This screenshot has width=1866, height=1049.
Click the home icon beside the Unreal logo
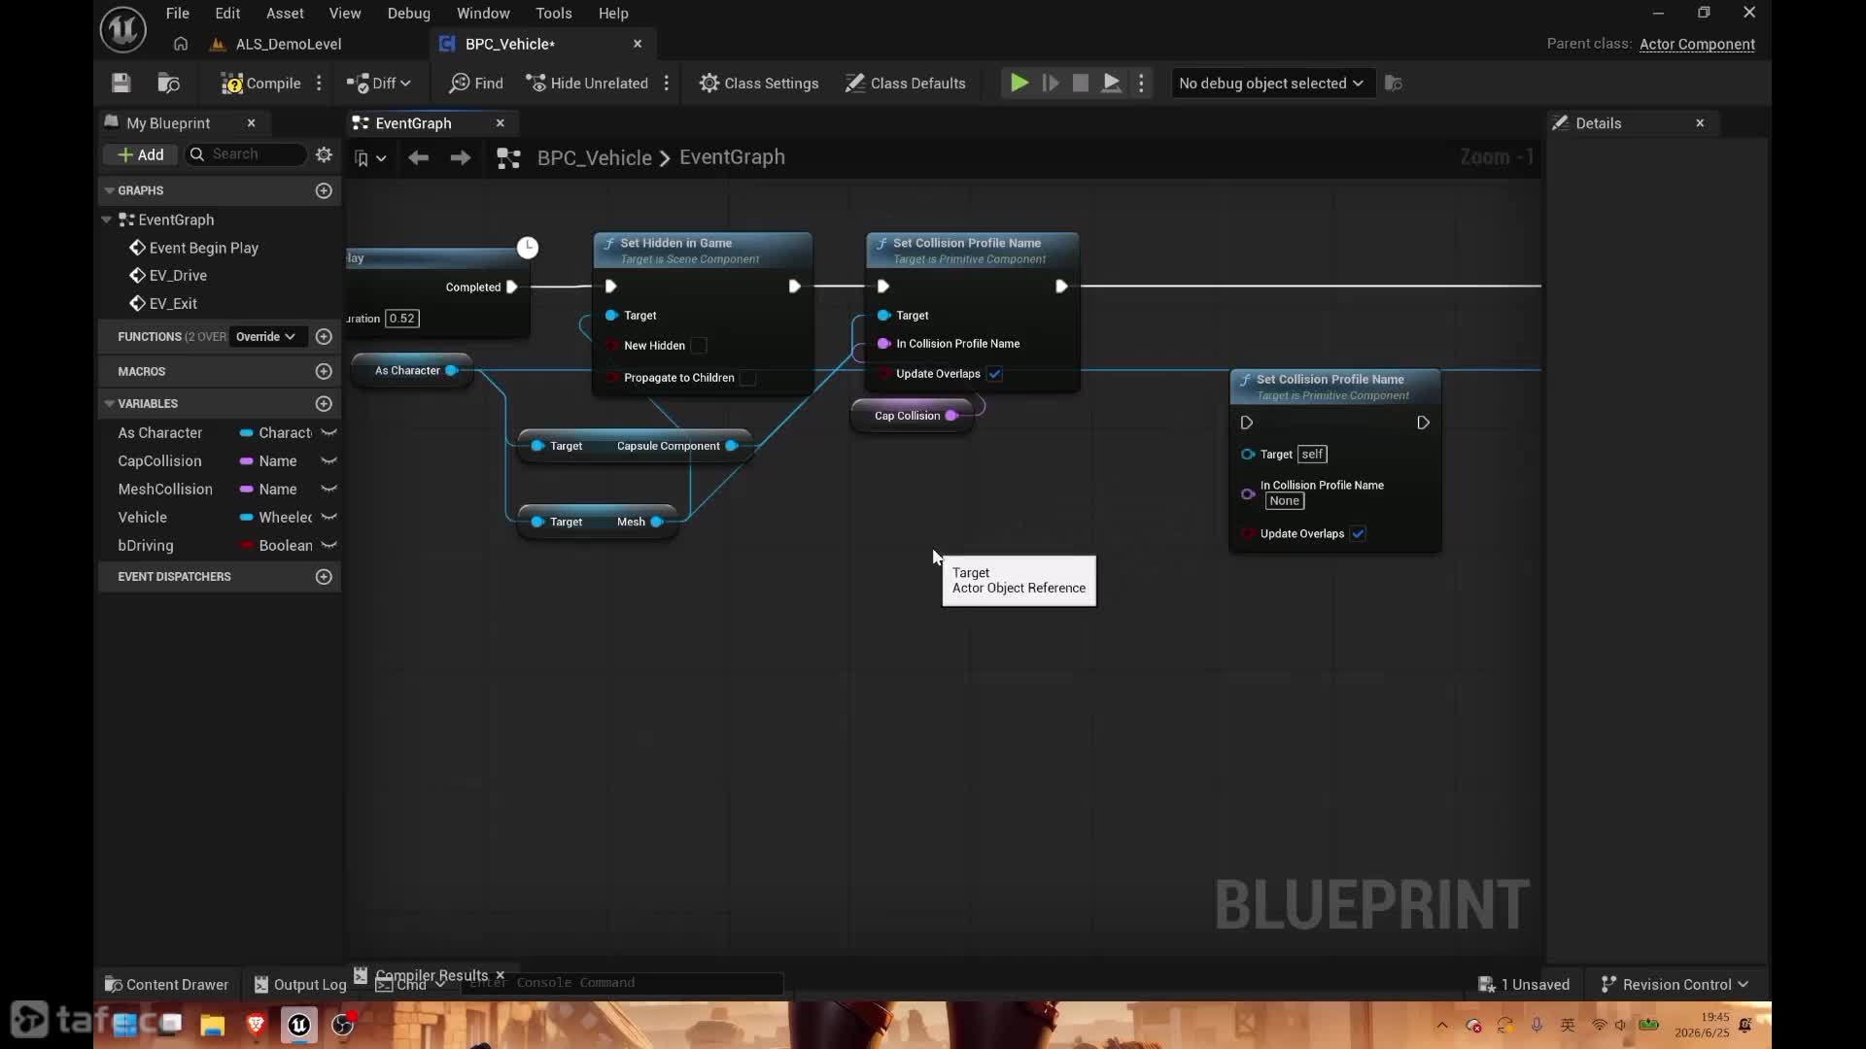(x=181, y=44)
